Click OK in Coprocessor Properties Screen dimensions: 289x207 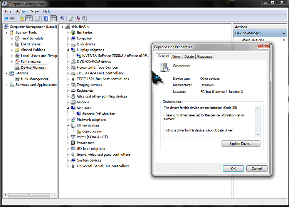234,169
